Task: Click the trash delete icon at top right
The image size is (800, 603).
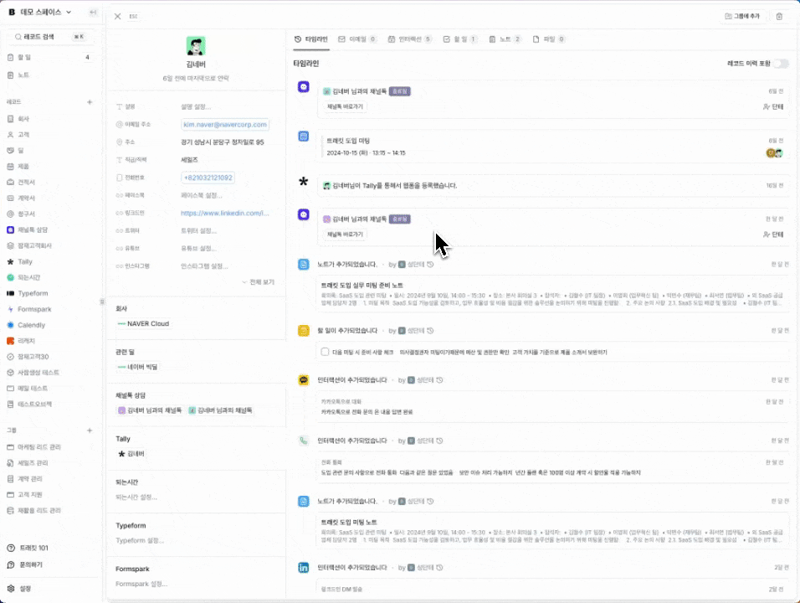Action: click(x=779, y=16)
